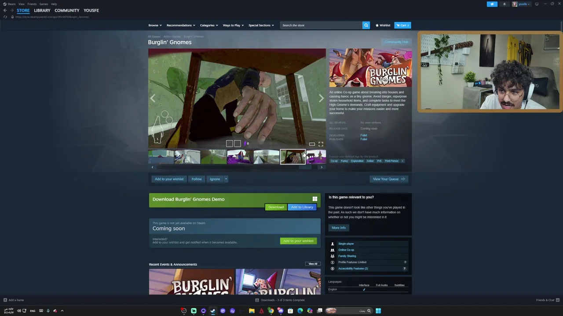The width and height of the screenshot is (563, 316).
Task: Click the Follow button
Action: coord(197,179)
